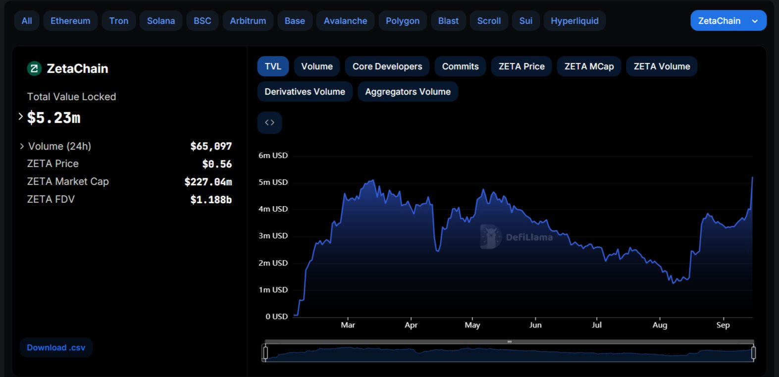Toggle the Aggregators Volume chart series
The image size is (779, 377).
click(408, 92)
